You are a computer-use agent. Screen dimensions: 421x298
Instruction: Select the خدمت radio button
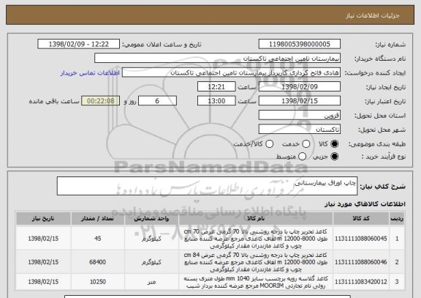click(x=306, y=144)
